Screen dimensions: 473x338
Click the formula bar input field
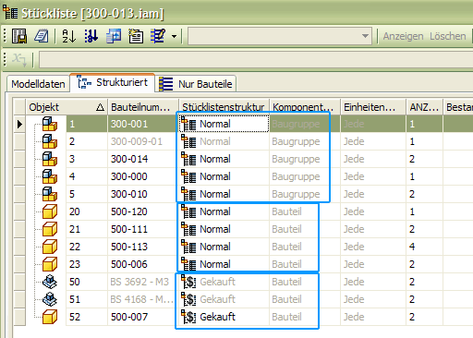(256, 59)
